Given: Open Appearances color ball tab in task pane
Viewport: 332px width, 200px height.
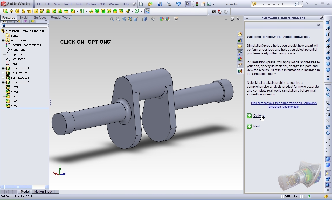Looking at the screenshot, I should [240, 59].
